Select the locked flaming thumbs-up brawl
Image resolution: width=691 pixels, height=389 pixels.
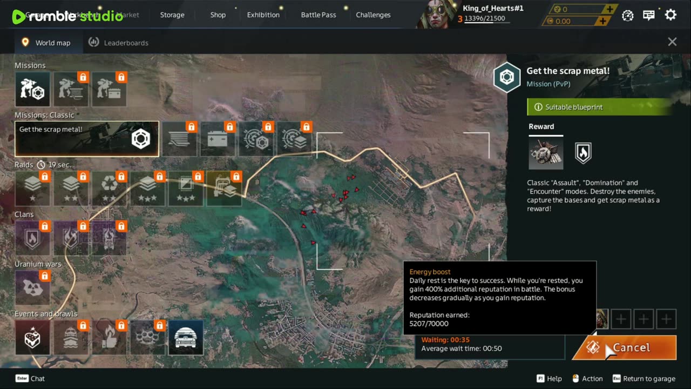coord(109,338)
